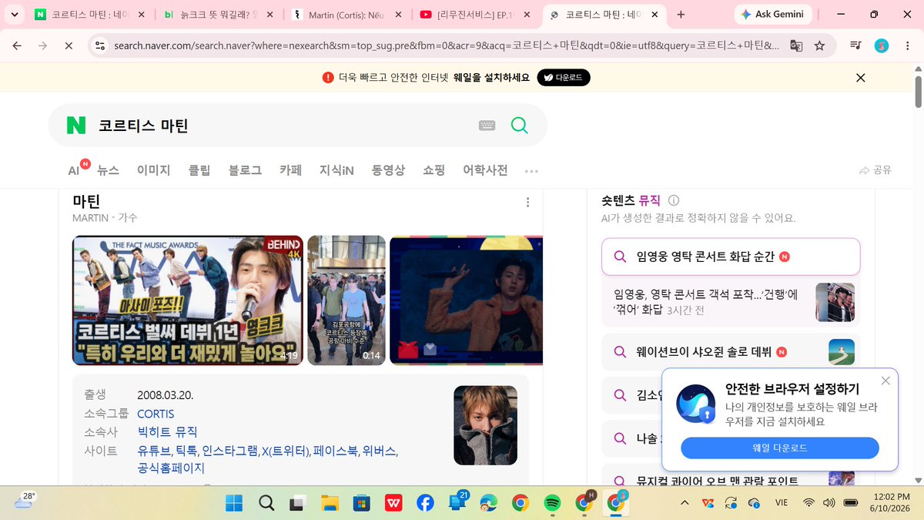Click the 웨이션브이 샤오쥔 솔로 데뷔 suggestion
924x520 pixels.
(731, 352)
